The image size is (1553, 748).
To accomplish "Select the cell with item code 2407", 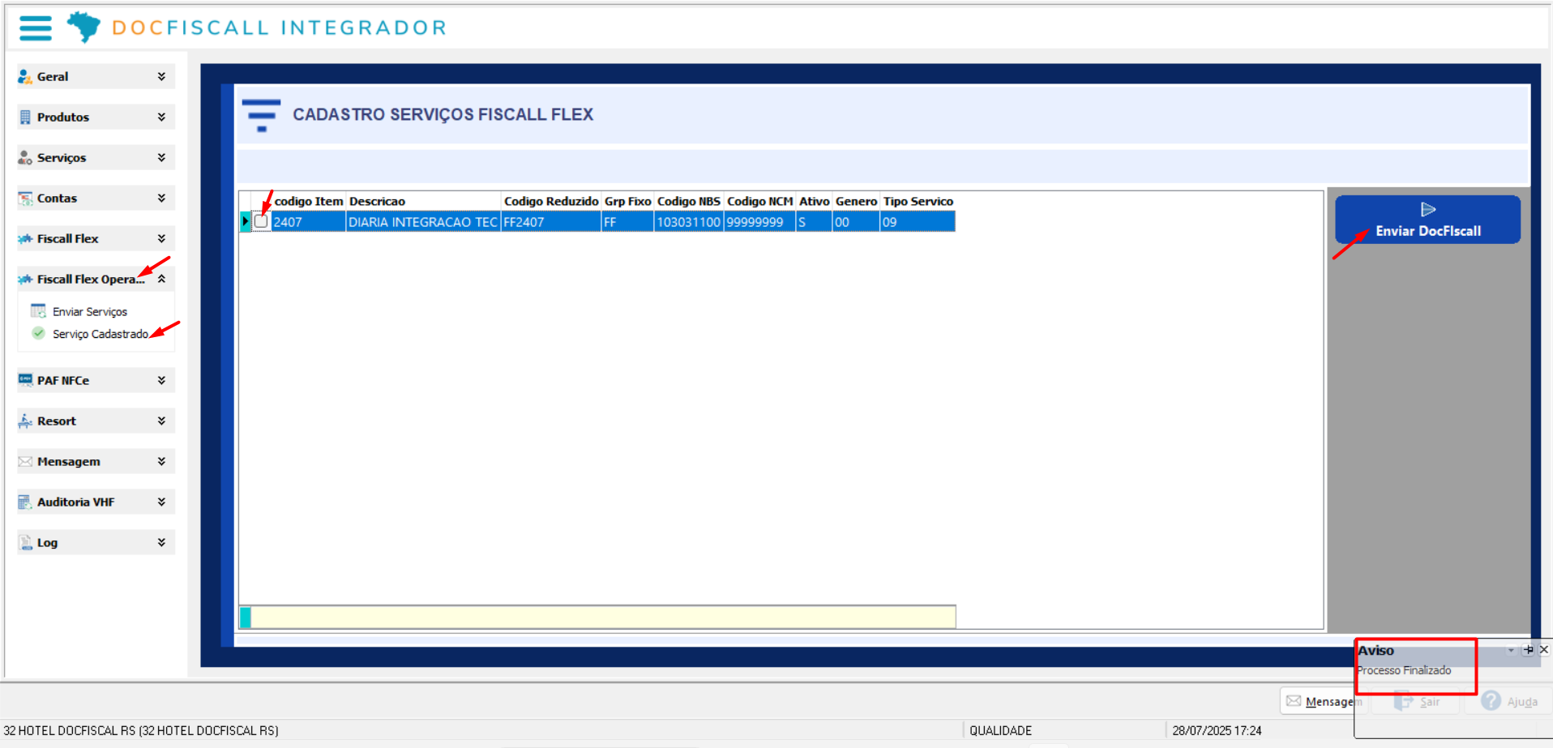I will (309, 222).
